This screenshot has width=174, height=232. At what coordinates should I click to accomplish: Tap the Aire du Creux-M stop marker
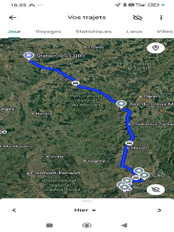(x=121, y=104)
